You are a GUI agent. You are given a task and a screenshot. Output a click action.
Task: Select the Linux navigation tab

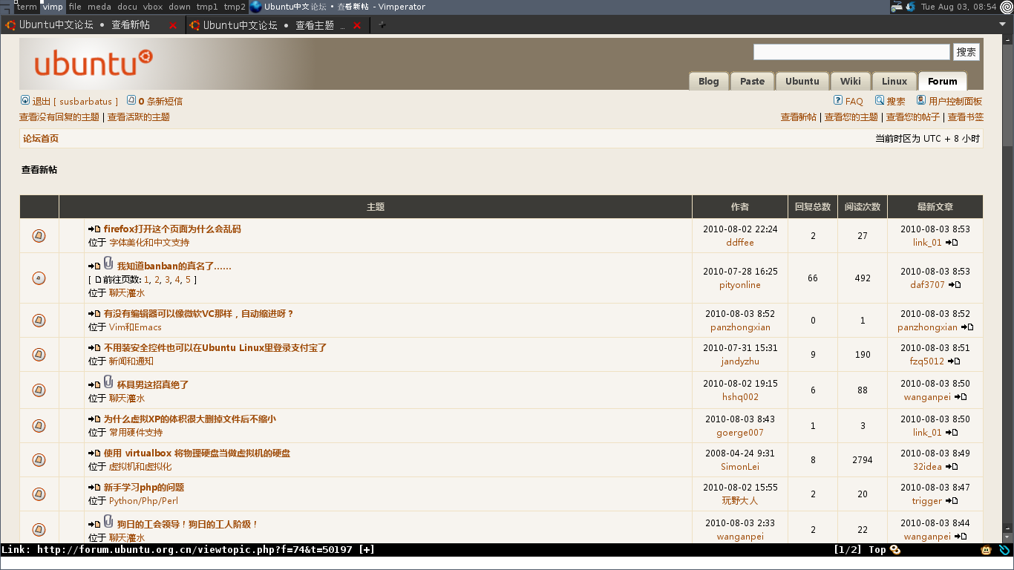click(894, 81)
